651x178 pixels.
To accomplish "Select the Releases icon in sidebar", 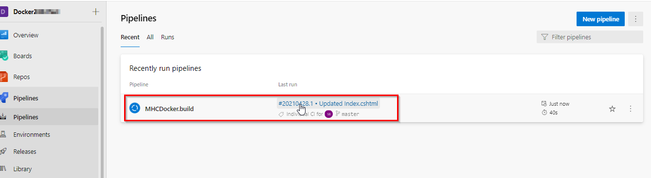I will (x=3, y=151).
